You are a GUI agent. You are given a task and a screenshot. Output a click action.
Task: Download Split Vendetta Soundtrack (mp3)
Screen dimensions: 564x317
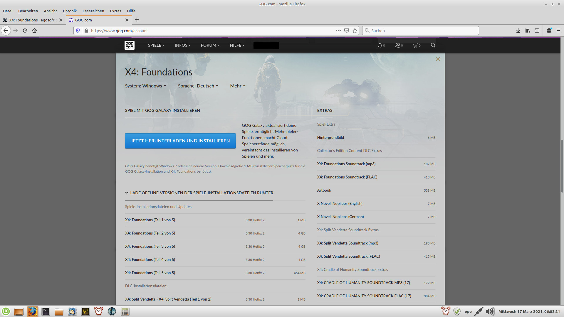pos(376,243)
